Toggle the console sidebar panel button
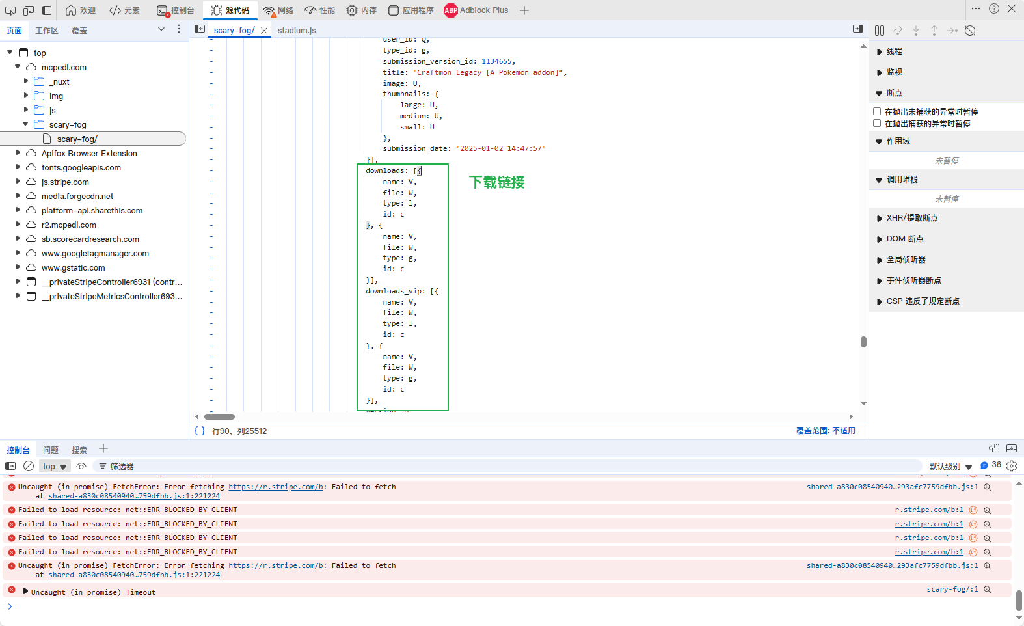Screen dimensions: 1024x626 10,466
